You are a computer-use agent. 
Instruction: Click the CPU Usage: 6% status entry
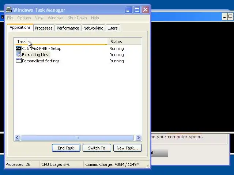[x=55, y=164]
